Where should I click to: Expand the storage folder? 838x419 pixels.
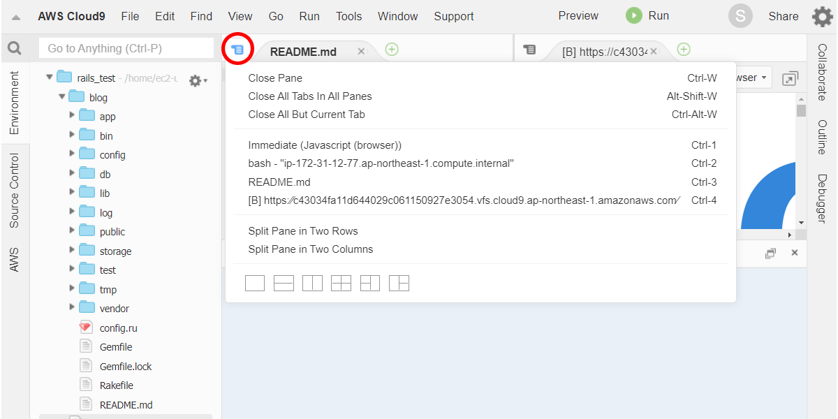(72, 250)
